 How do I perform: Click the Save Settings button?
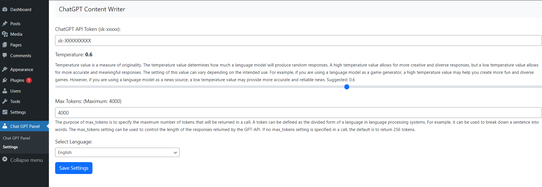(74, 168)
